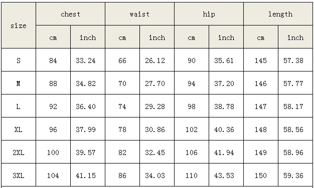The height and width of the screenshot is (188, 314).
Task: Click the M size row label
Action: click(x=19, y=83)
